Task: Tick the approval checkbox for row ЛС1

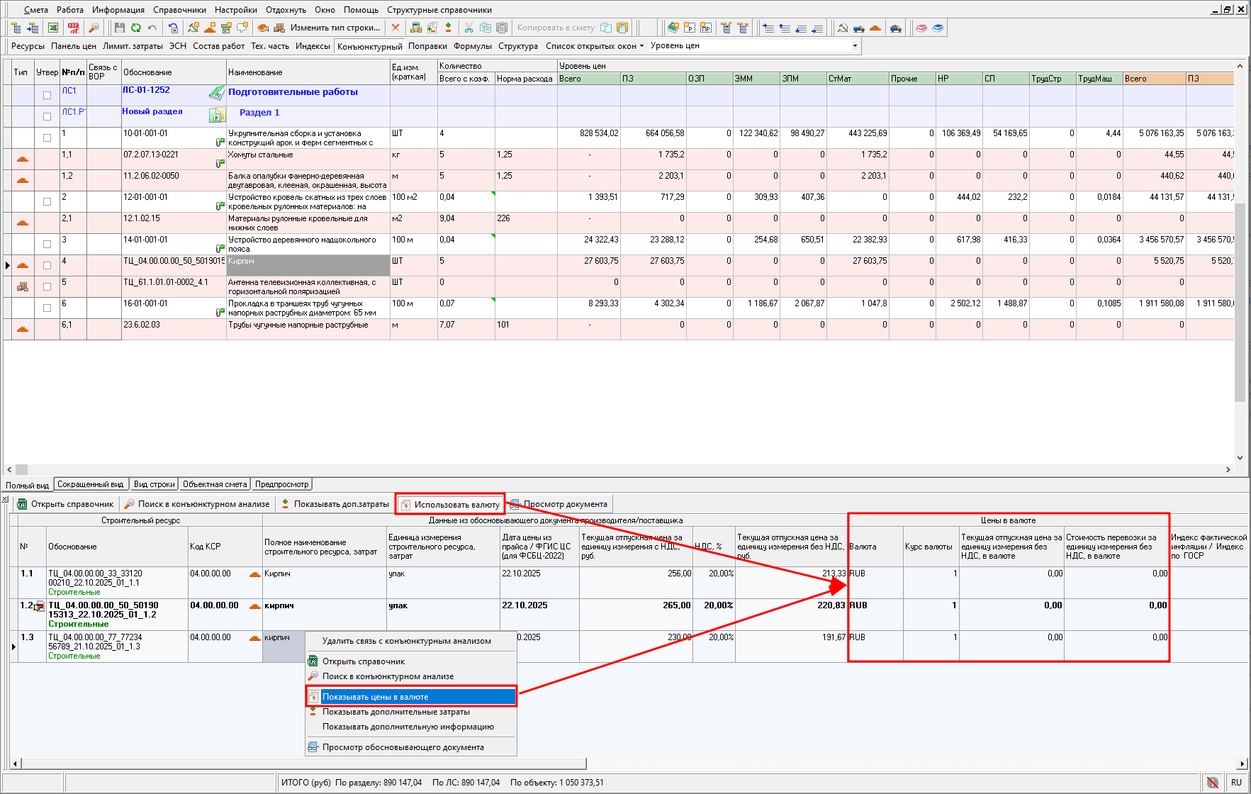Action: point(47,95)
